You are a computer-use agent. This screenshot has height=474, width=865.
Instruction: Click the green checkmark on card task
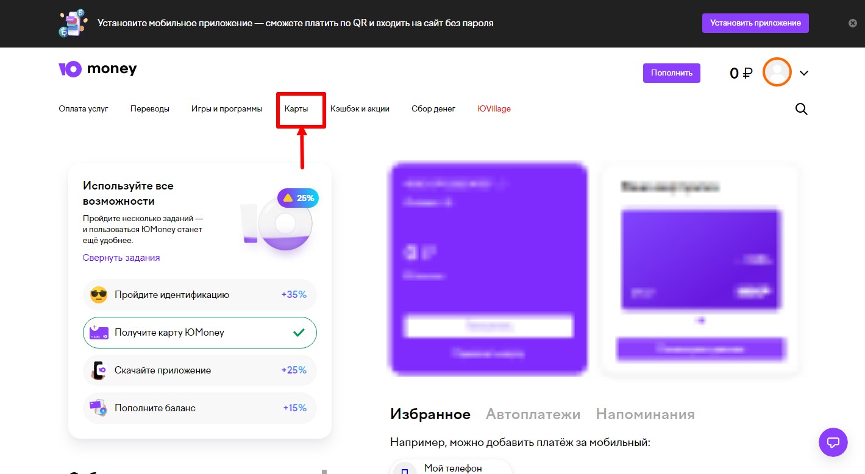point(299,333)
